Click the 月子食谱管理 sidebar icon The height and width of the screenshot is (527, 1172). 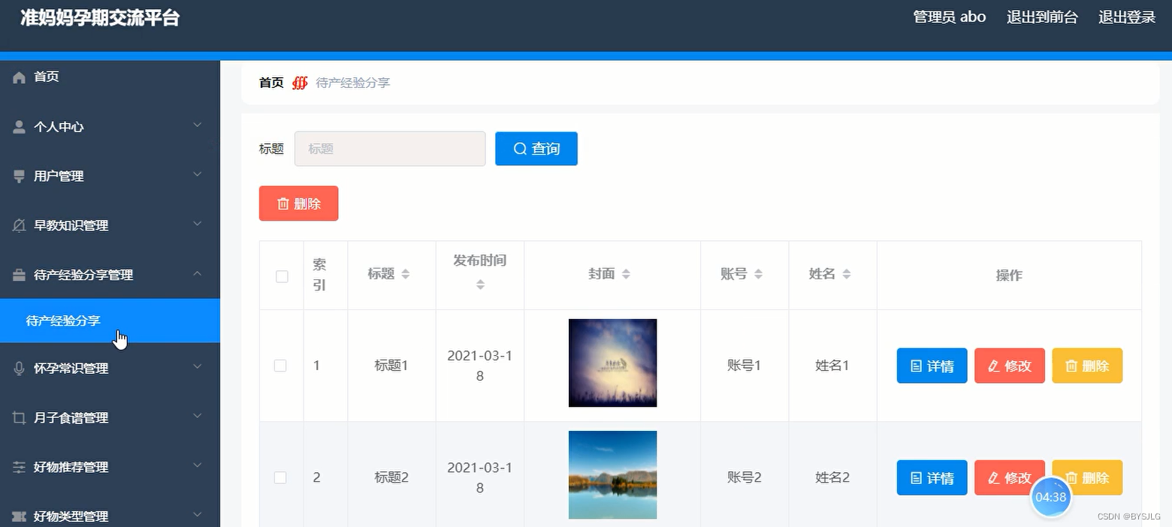pos(17,417)
